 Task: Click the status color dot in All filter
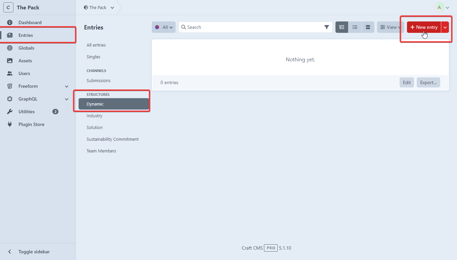(x=157, y=27)
